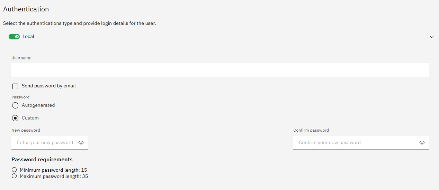Screen dimensions: 439x190
Task: Reveal confirm password using eye icon
Action: click(x=422, y=143)
